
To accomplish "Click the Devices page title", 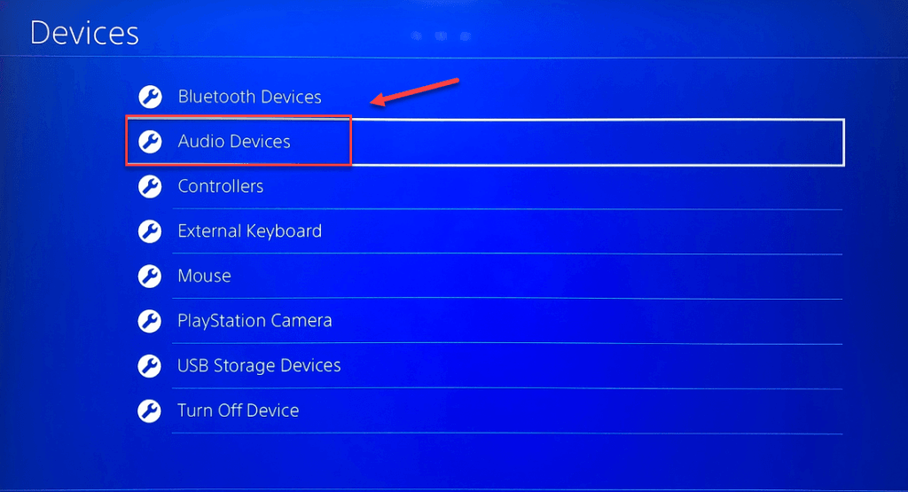I will (84, 33).
